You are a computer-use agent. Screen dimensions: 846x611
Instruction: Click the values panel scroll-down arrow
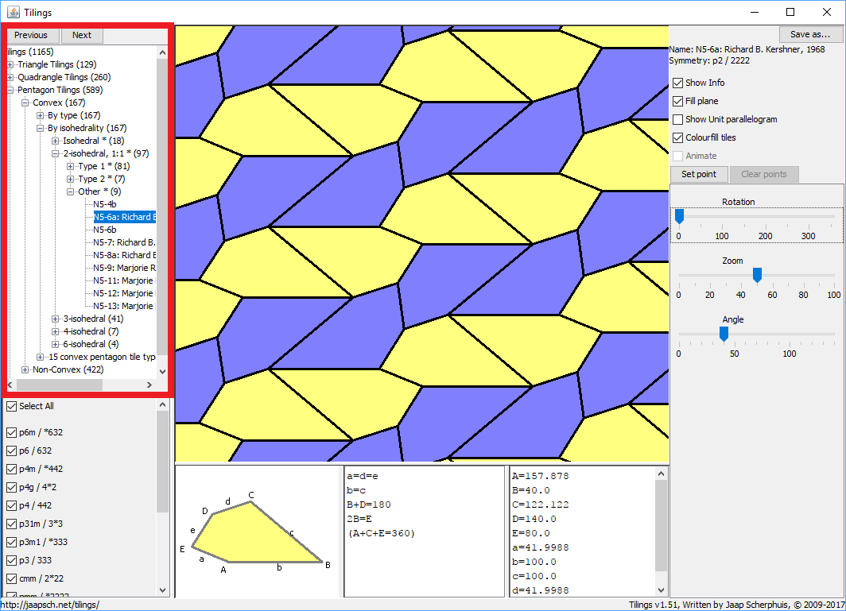pos(661,590)
